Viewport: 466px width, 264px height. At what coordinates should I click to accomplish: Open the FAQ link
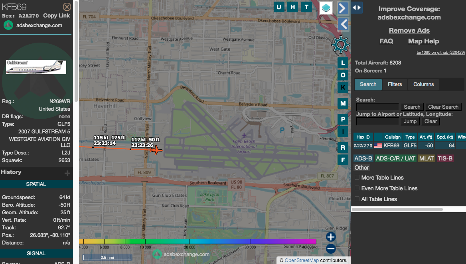(x=386, y=41)
